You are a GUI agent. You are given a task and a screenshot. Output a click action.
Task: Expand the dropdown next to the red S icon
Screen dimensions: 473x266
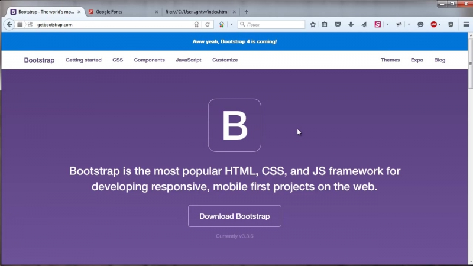(387, 24)
